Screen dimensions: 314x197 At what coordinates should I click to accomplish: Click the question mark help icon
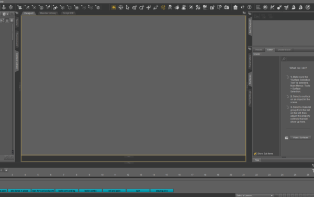pos(249,8)
